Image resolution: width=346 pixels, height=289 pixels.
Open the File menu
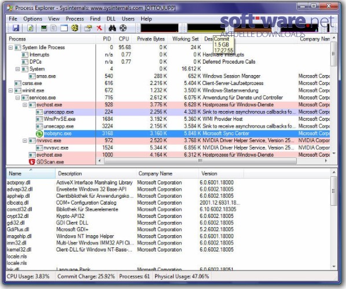13,19
